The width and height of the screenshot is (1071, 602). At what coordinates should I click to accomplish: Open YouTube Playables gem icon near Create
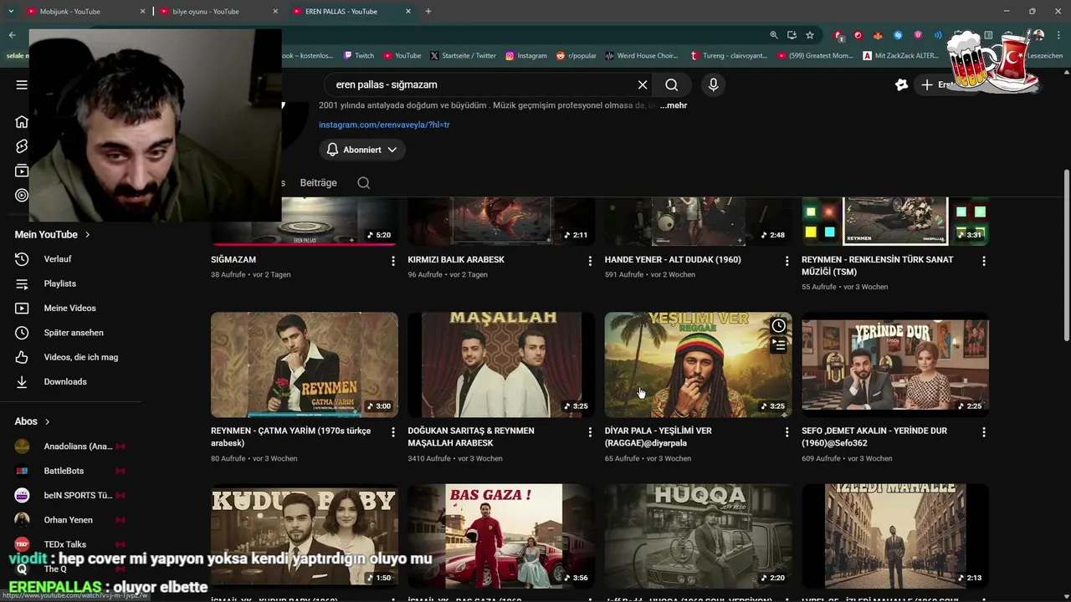point(901,84)
